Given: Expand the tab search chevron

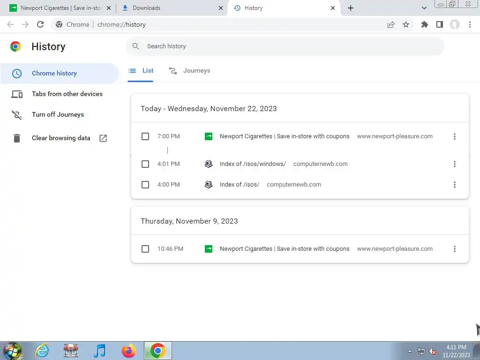Looking at the screenshot, I should point(424,8).
